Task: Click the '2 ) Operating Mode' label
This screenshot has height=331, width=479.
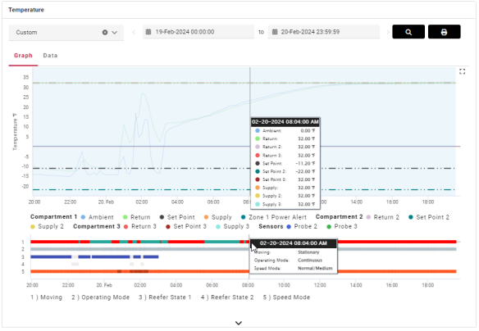Action: (x=101, y=297)
